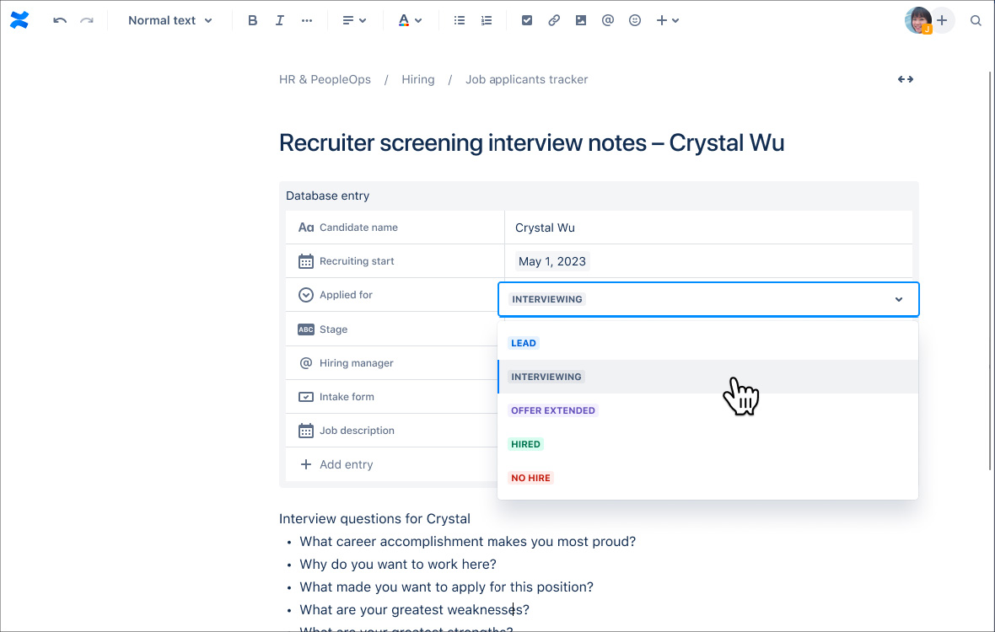The width and height of the screenshot is (995, 632).
Task: Open the Normal text style dropdown
Action: coord(169,20)
